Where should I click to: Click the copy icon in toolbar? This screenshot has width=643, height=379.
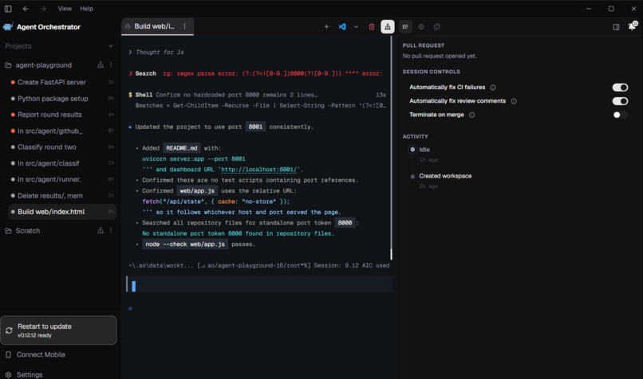[x=437, y=27]
